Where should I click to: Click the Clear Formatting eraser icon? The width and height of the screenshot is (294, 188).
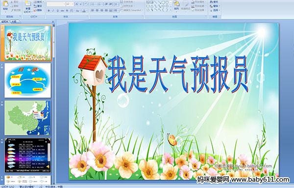[86, 4]
